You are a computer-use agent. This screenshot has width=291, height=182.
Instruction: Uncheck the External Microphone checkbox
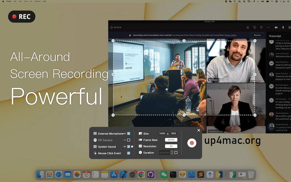coord(129,134)
